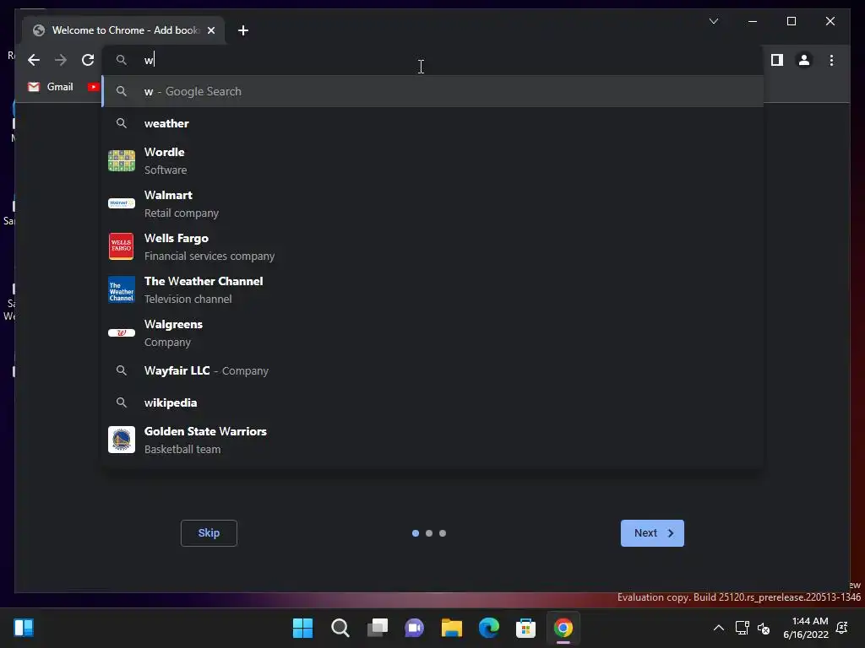Open the clock showing 1:44 AM
The width and height of the screenshot is (865, 648).
[x=805, y=628]
